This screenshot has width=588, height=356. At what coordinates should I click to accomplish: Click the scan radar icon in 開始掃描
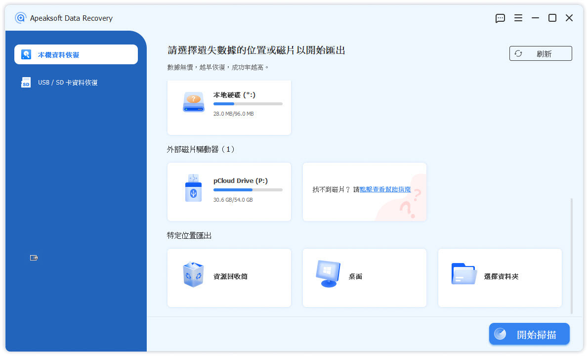[x=500, y=334]
